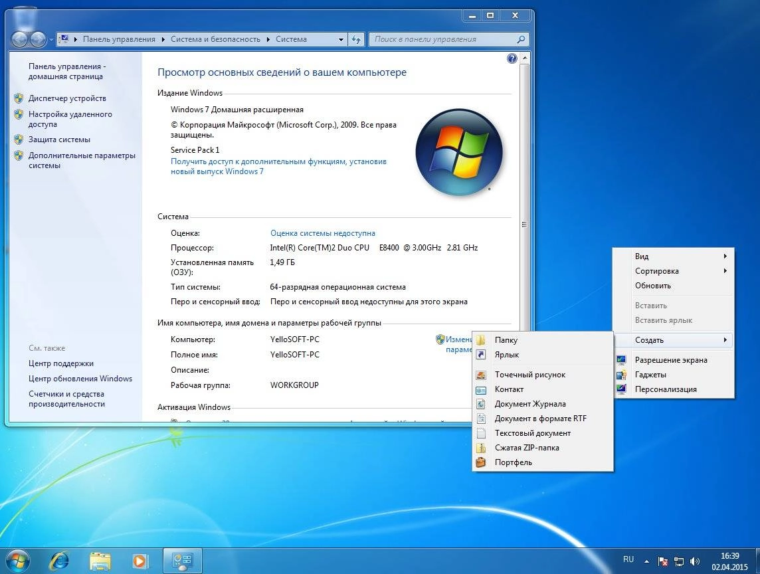Click the Текстовый документ blank page icon

pyautogui.click(x=481, y=433)
